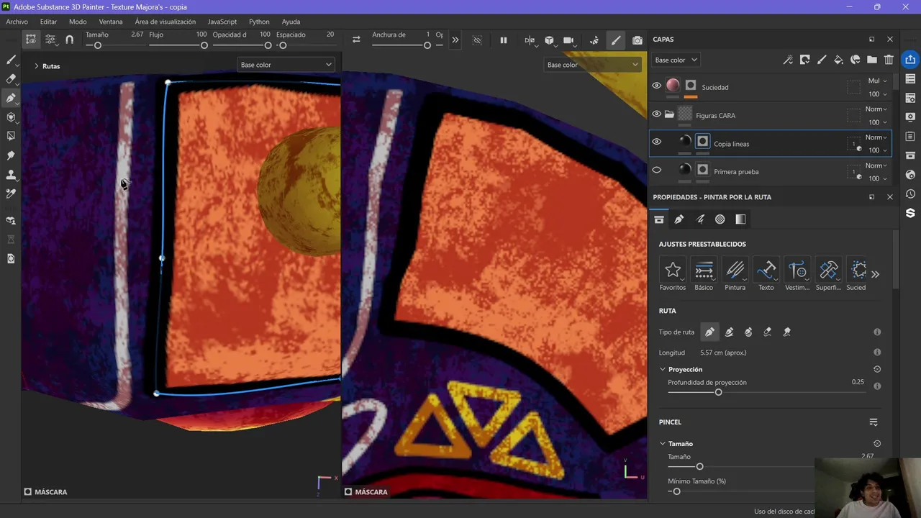Select the fifth path type icon
Image resolution: width=921 pixels, height=518 pixels.
click(787, 332)
